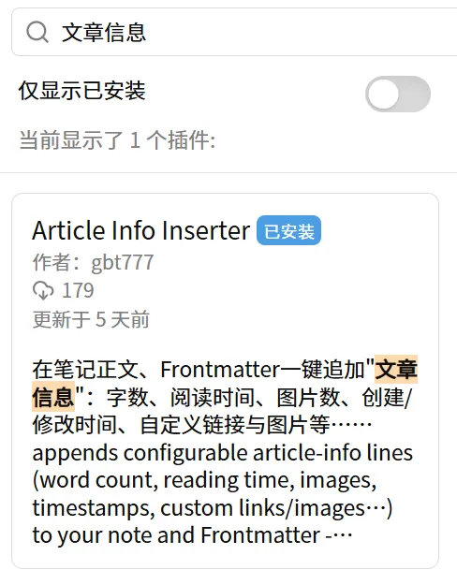Click the 仅显示已安装 label text
Viewport: 457px width, 570px height.
point(82,91)
